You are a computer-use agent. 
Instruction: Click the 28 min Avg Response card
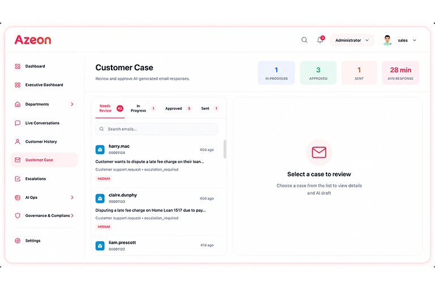tap(400, 73)
